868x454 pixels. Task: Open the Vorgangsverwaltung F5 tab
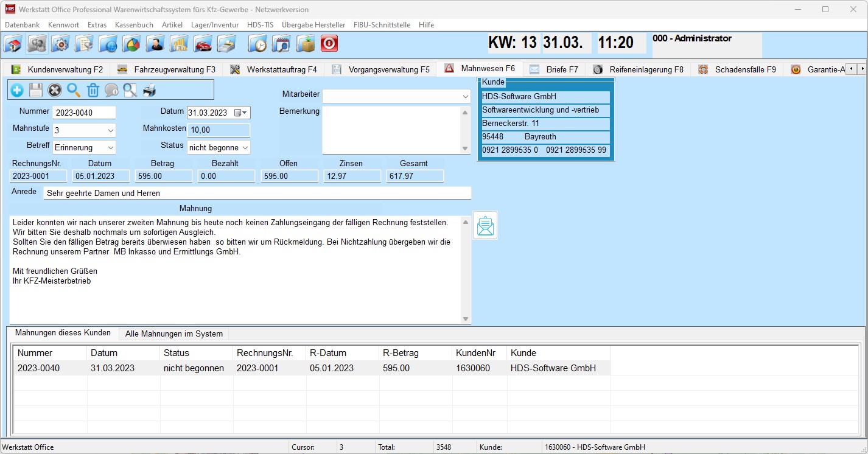click(380, 69)
